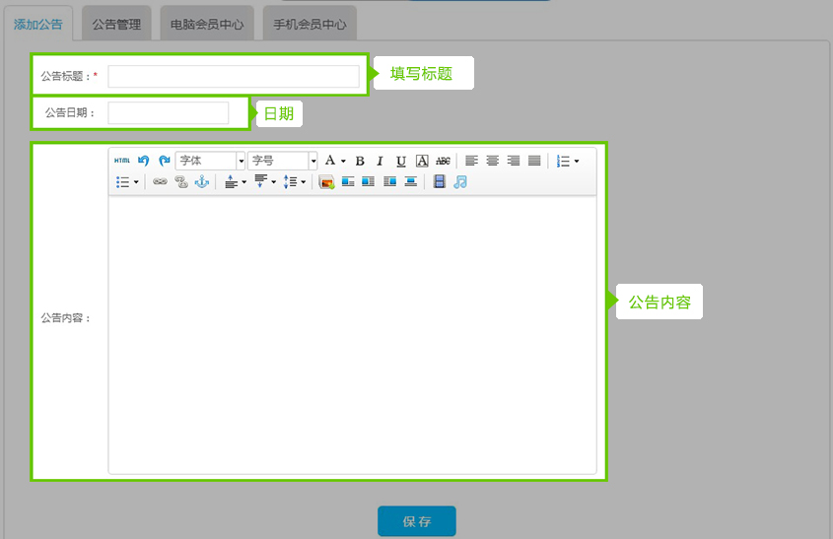833x539 pixels.
Task: Click the unlink broken-chain icon
Action: click(x=180, y=182)
